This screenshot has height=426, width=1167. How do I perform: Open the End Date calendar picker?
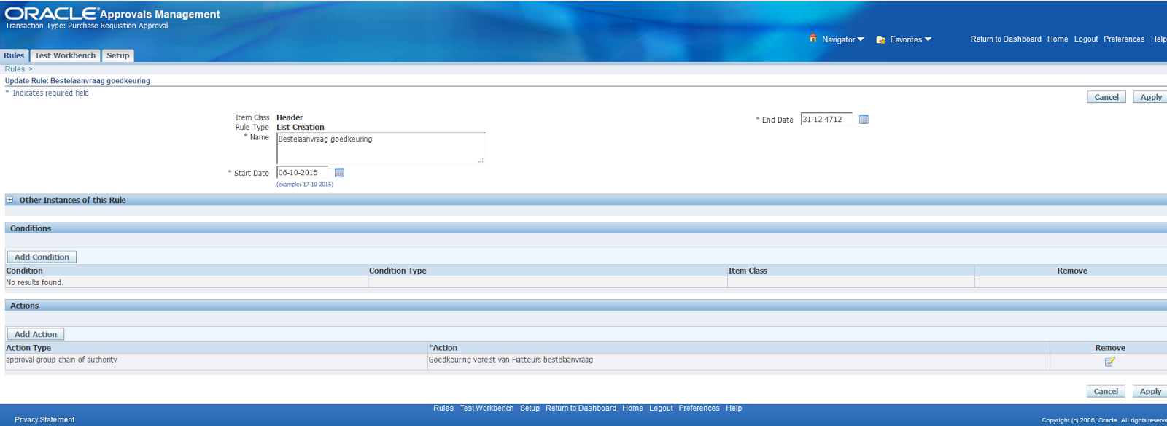[864, 120]
